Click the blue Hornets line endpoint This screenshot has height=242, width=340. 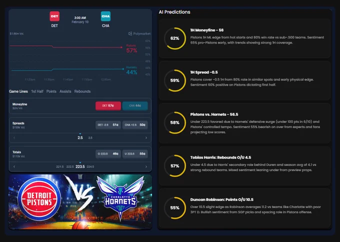[123, 69]
